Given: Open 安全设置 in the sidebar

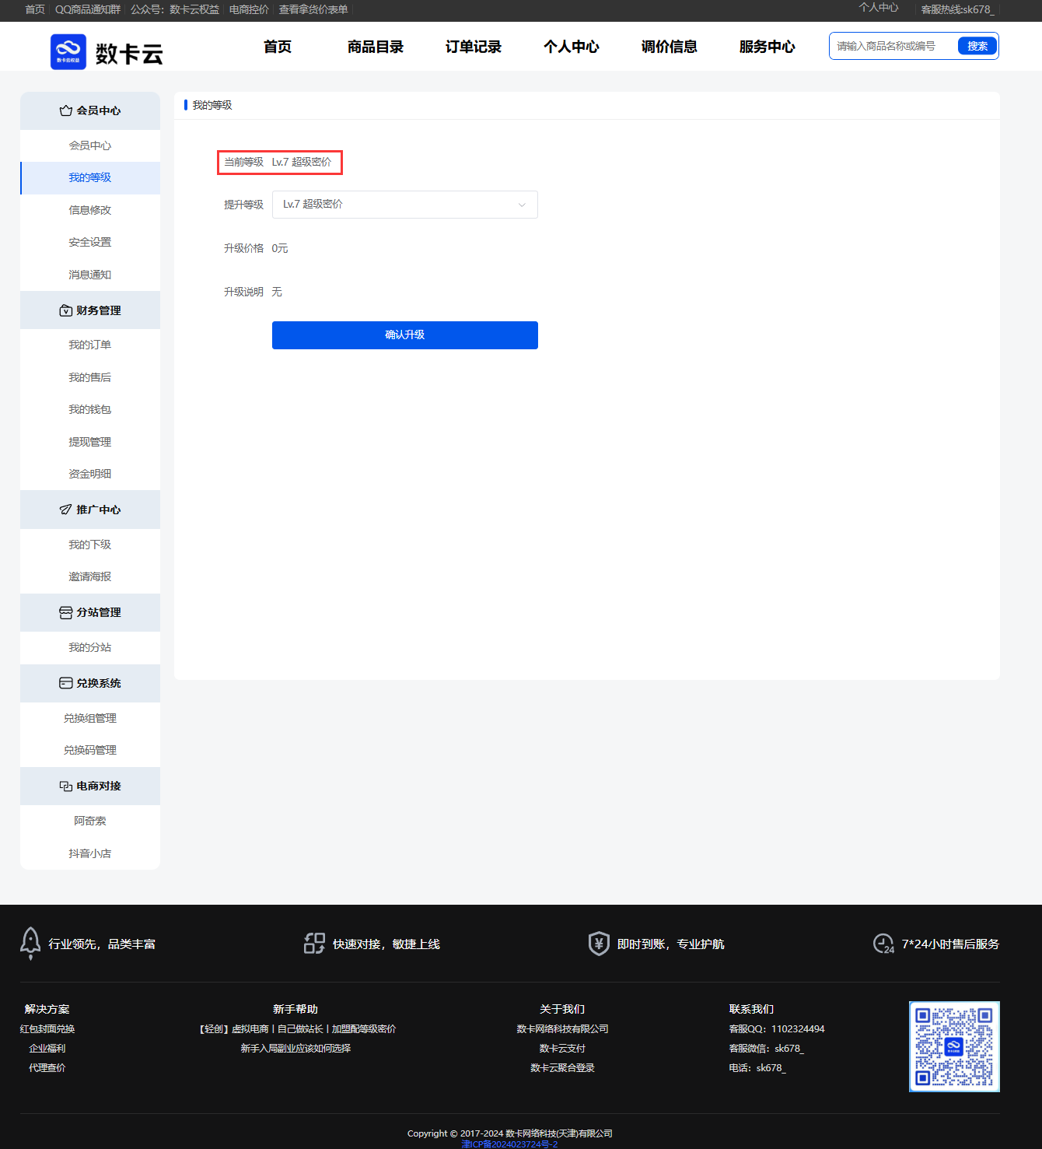Looking at the screenshot, I should click(x=90, y=243).
